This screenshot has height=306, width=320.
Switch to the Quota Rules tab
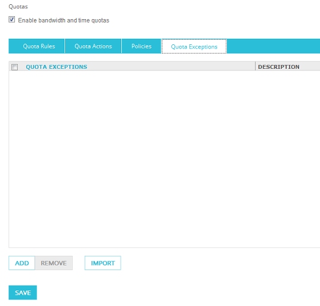(x=37, y=46)
